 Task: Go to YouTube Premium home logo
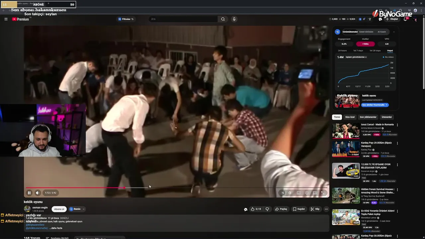21,19
